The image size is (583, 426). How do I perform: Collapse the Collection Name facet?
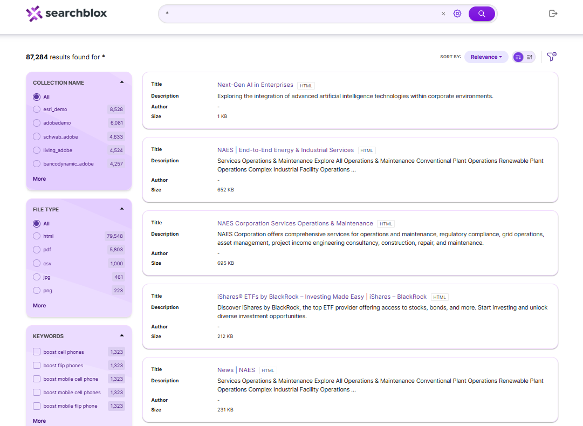(x=122, y=82)
